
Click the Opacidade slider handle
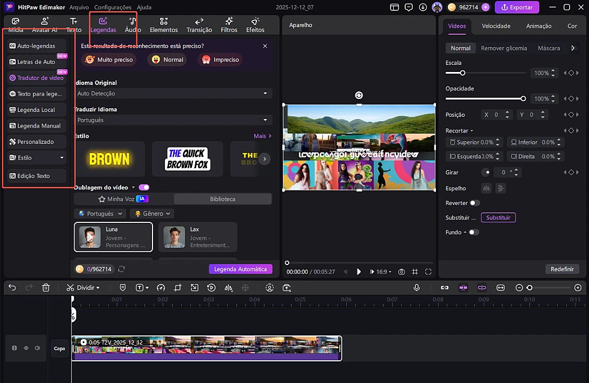coord(523,98)
